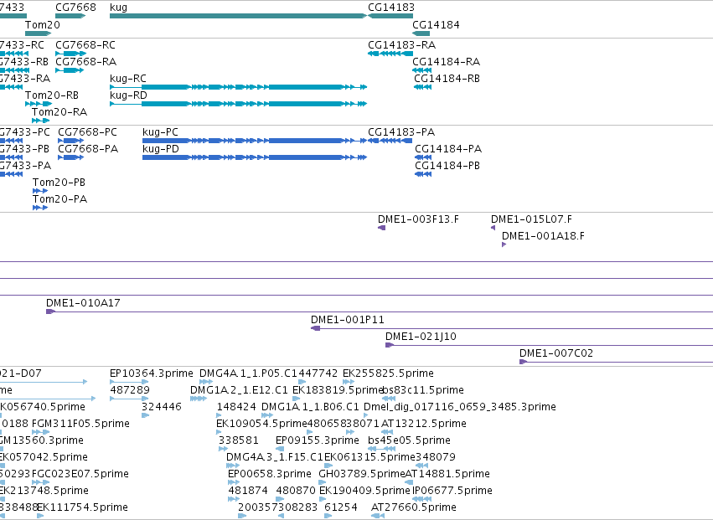Open the EK183819.5prime EST label
This screenshot has height=520, width=713.
338,390
